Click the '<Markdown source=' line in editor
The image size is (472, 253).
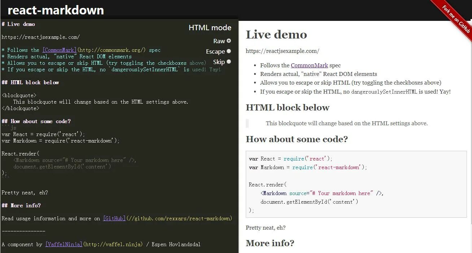75,160
